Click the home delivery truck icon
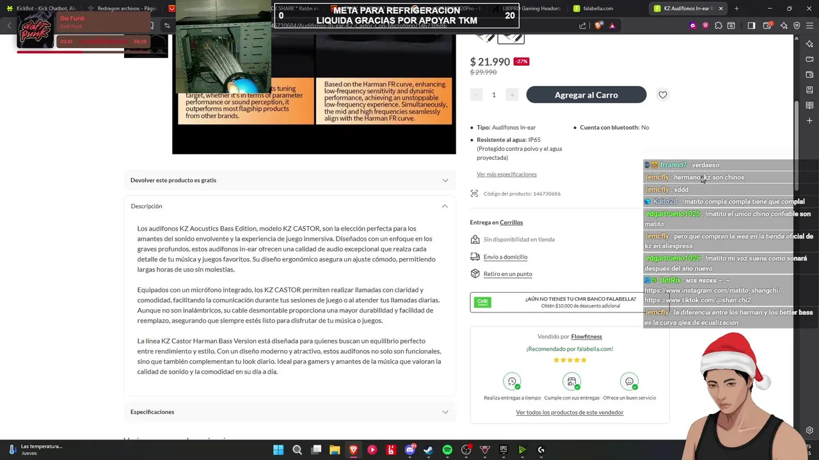This screenshot has height=460, width=819. 475,257
